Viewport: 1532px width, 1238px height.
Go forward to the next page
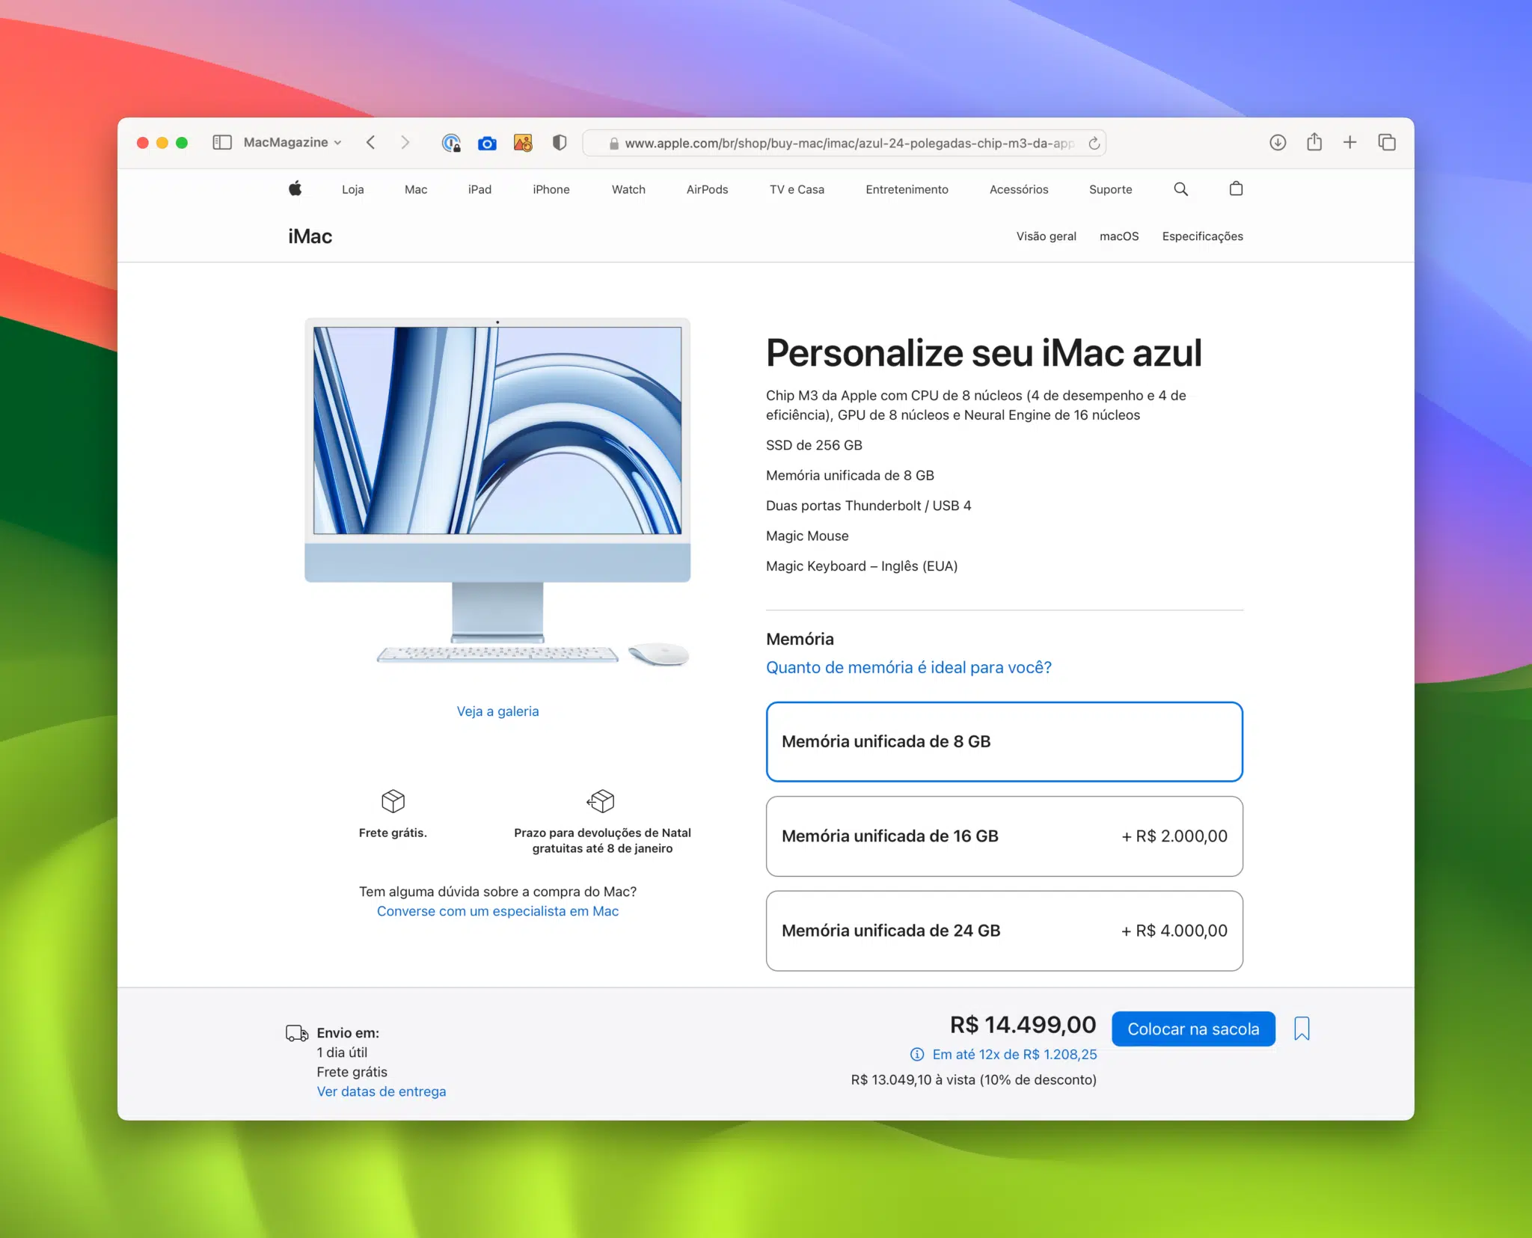(405, 142)
